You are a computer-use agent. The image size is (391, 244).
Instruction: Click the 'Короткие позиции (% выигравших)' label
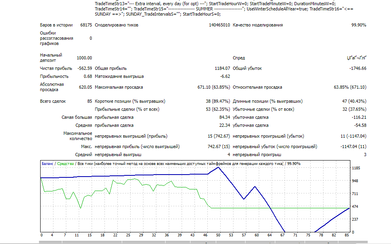tap(130, 102)
